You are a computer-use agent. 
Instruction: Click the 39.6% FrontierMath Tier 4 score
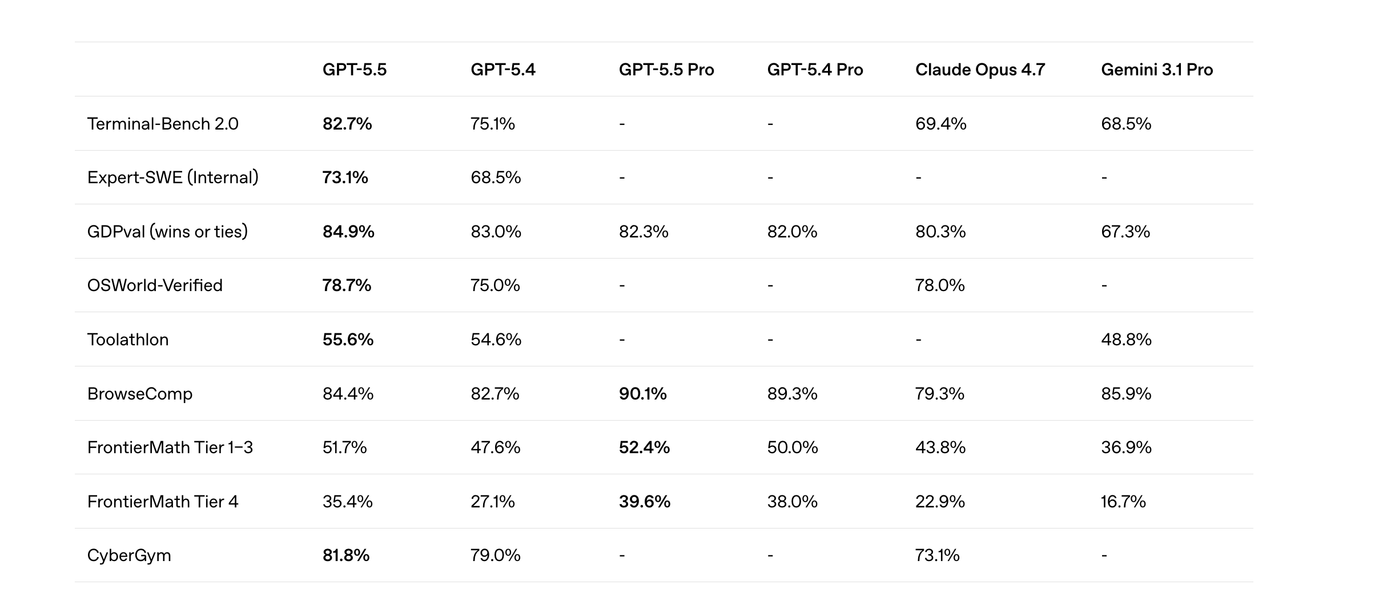point(645,502)
